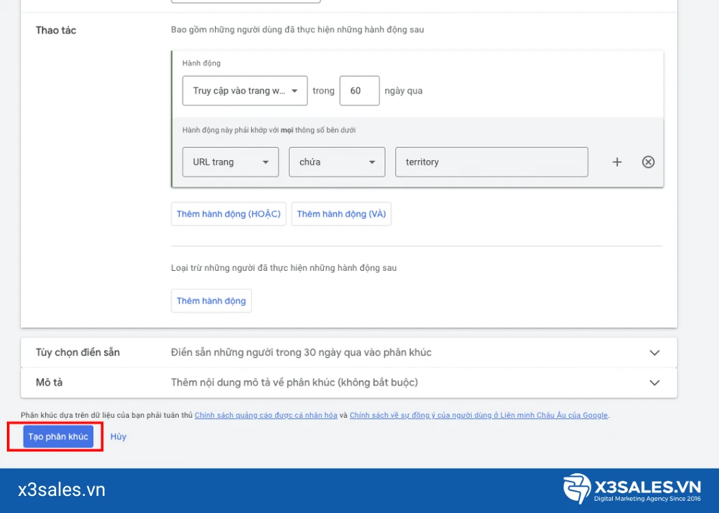719x513 pixels.
Task: Click the 'Thao tác' section heading
Action: pos(56,30)
